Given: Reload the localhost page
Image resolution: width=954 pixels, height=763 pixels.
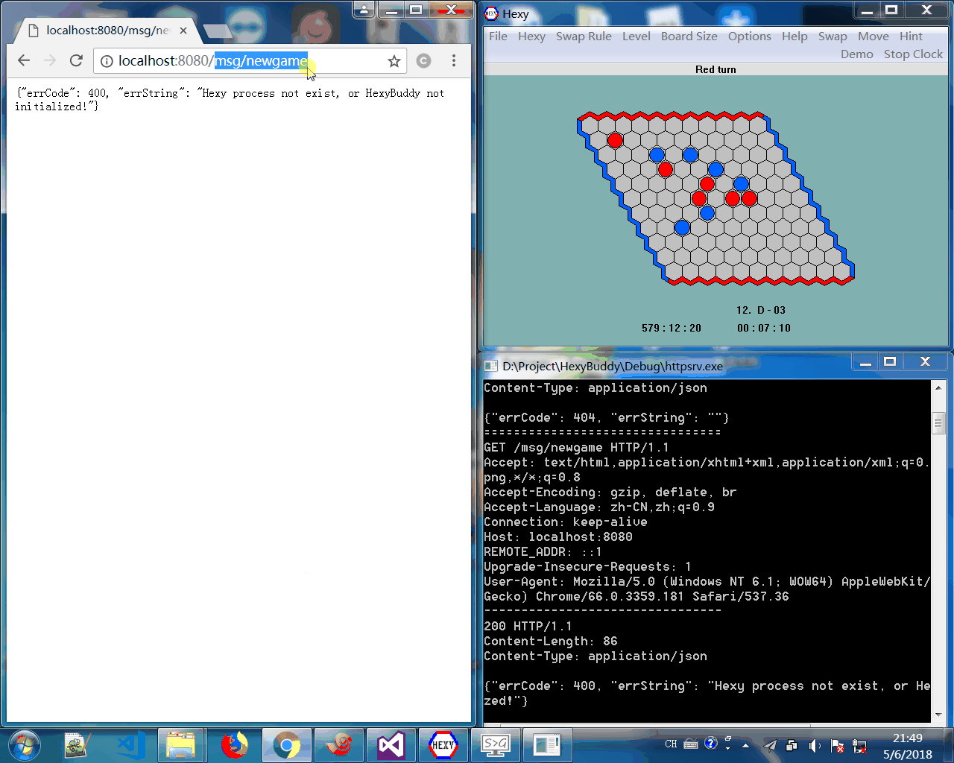Looking at the screenshot, I should click(x=76, y=60).
